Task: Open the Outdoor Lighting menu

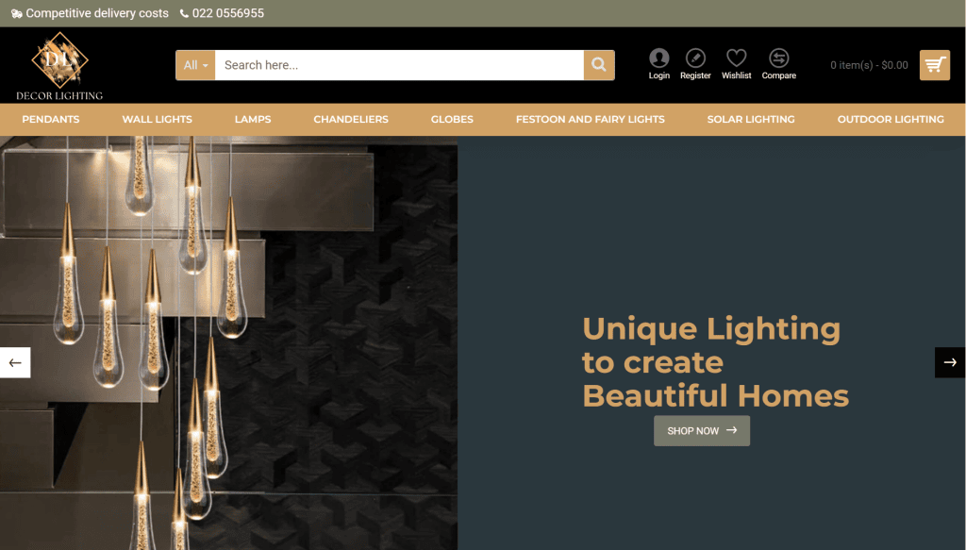Action: tap(891, 120)
